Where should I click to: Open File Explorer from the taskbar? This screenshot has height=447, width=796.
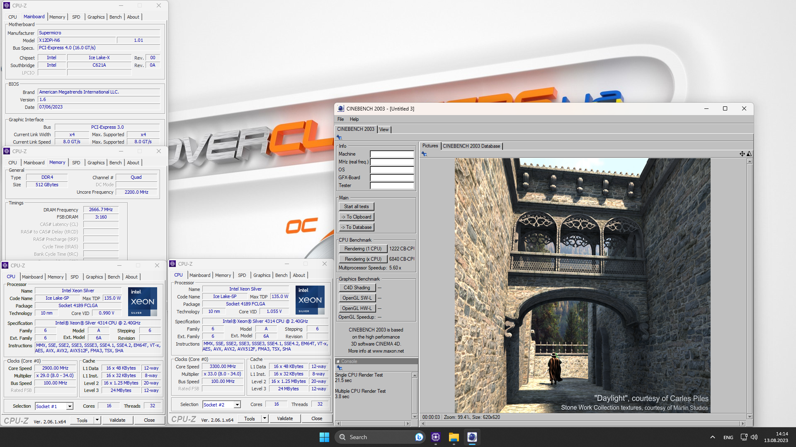(x=454, y=437)
